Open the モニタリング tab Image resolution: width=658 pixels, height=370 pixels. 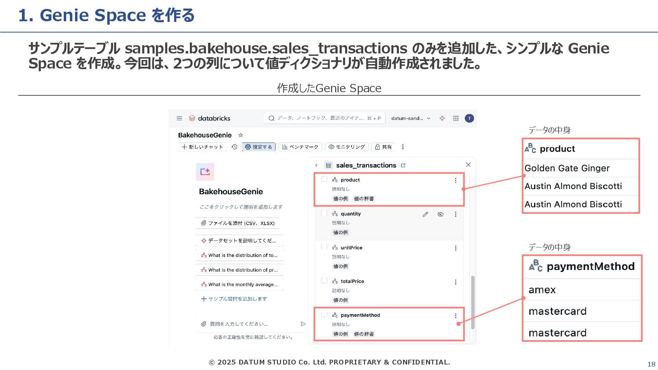click(x=346, y=147)
